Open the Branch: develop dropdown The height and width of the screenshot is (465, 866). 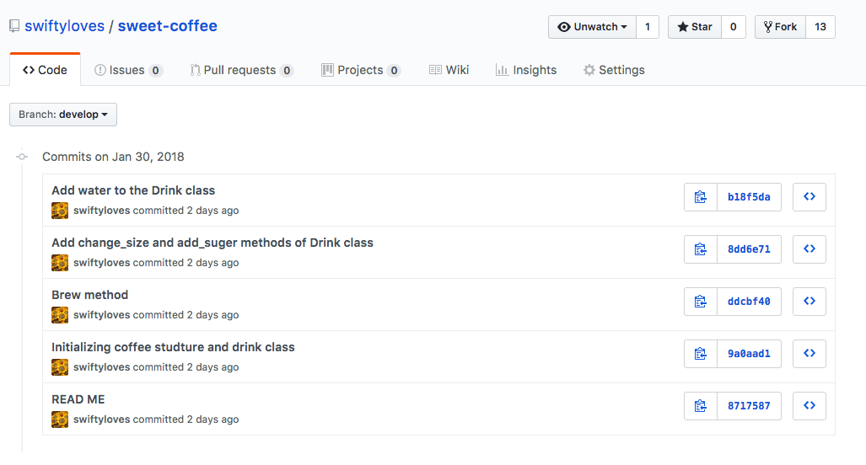(x=63, y=115)
